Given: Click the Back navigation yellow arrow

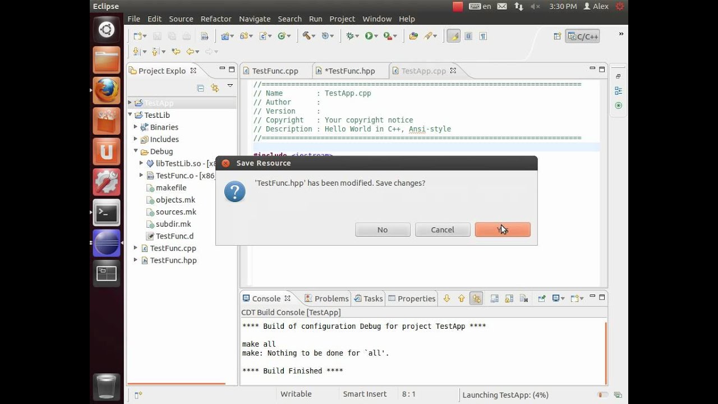Looking at the screenshot, I should (191, 52).
